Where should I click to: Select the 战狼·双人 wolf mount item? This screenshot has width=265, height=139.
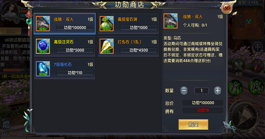(65, 23)
